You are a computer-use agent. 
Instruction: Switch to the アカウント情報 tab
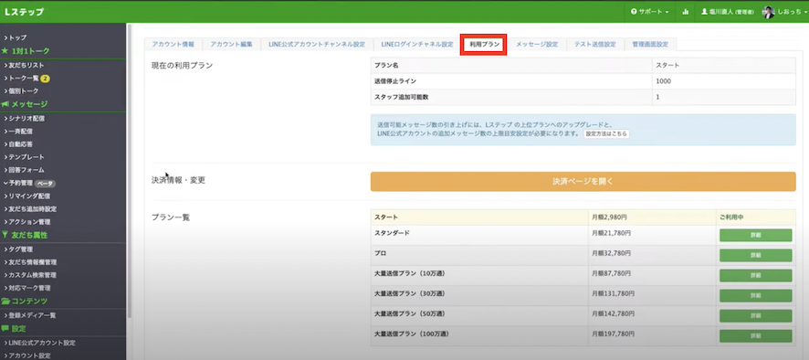pos(173,45)
